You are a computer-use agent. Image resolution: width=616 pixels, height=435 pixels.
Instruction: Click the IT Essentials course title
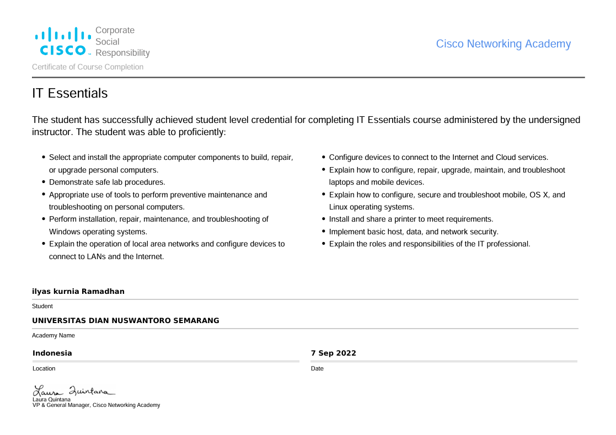tap(69, 94)
